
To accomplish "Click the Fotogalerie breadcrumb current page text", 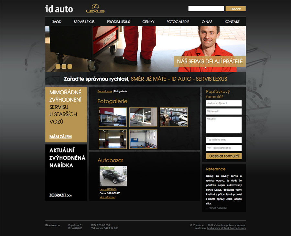I will pyautogui.click(x=121, y=91).
